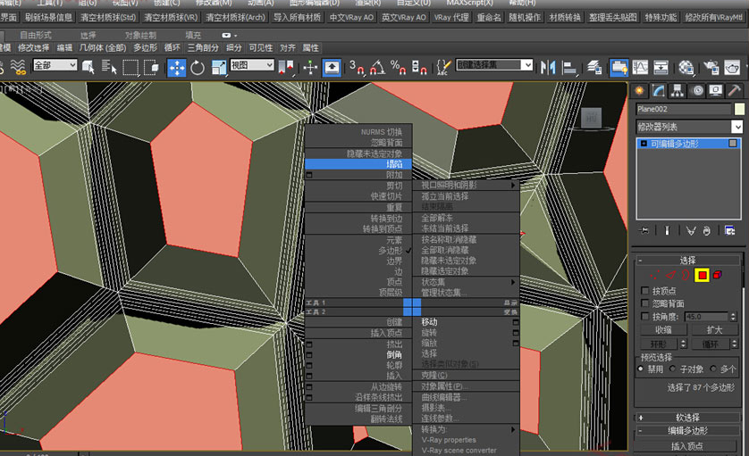Select the Element sub-object level icon
Viewport: 749px width, 456px height.
pos(718,275)
